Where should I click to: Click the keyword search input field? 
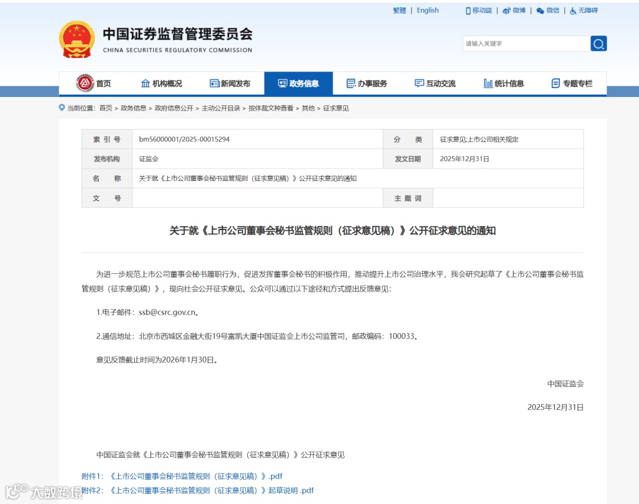coord(526,44)
